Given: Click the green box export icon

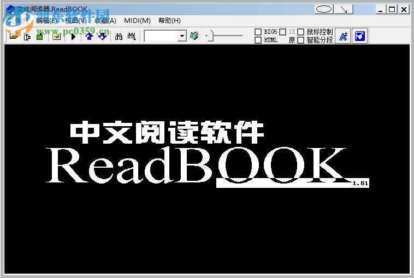Looking at the screenshot, I should (40, 36).
